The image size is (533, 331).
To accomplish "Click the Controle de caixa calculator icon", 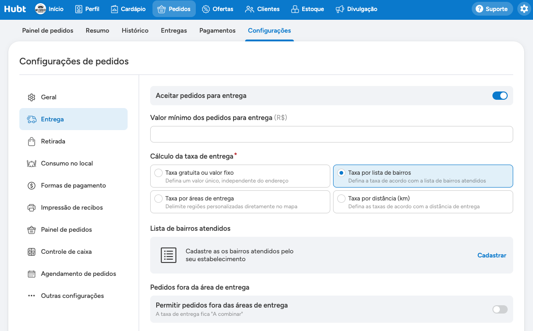I will coord(32,251).
